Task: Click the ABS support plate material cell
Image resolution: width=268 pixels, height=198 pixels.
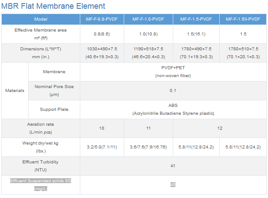Action: (173, 109)
